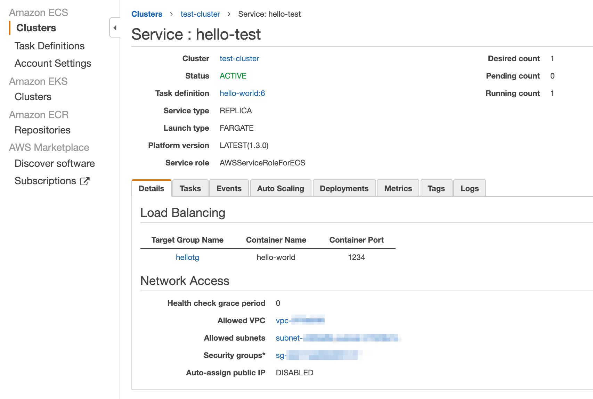Navigate to Clusters via the breadcrumb
This screenshot has width=593, height=399.
pyautogui.click(x=147, y=14)
